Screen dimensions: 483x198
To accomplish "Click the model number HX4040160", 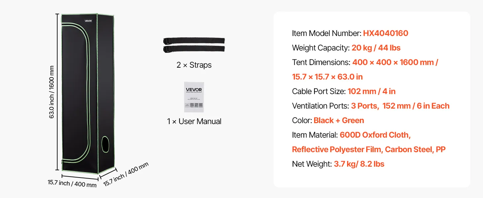I will click(x=385, y=33).
